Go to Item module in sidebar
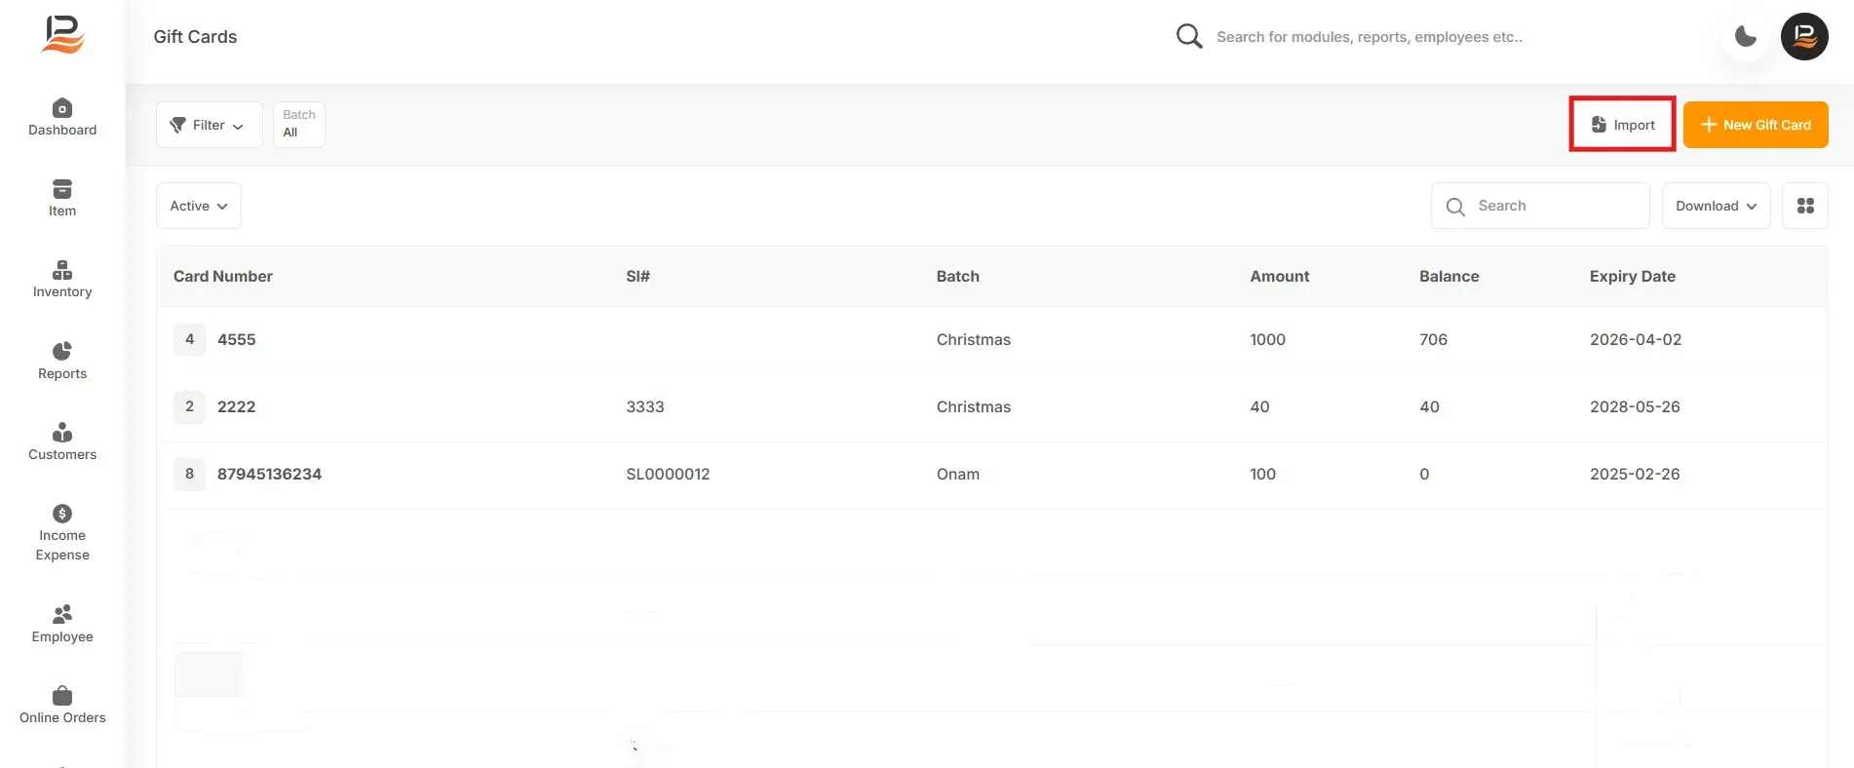 click(x=62, y=189)
